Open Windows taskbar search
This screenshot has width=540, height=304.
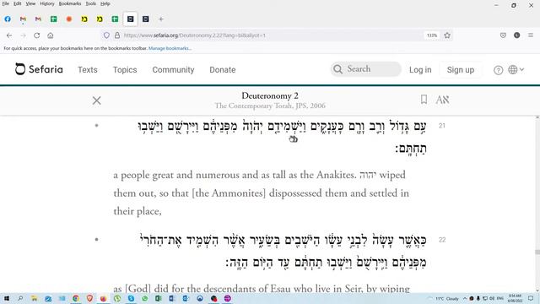tap(20, 298)
